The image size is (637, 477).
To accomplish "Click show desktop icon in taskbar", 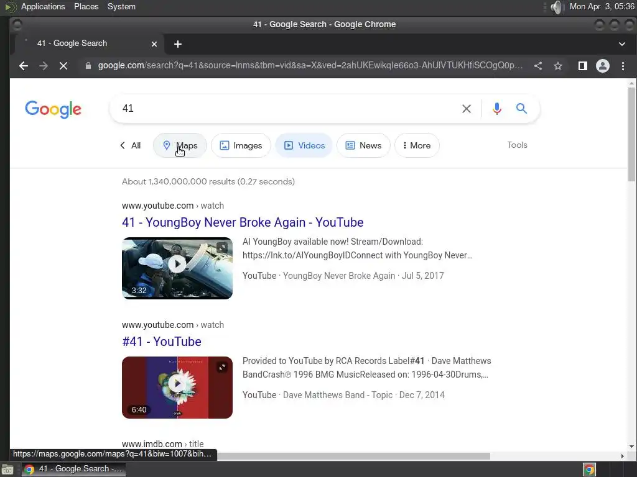I will (x=7, y=470).
